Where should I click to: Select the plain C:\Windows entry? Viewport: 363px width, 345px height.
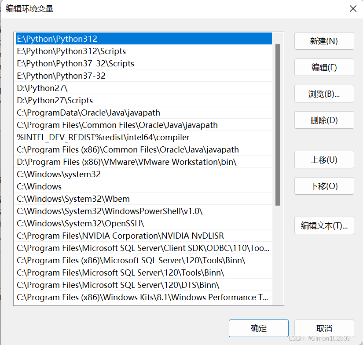tap(144, 186)
